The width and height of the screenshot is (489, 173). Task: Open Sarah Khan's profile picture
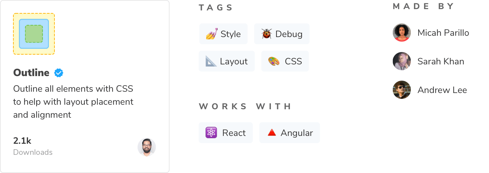402,61
